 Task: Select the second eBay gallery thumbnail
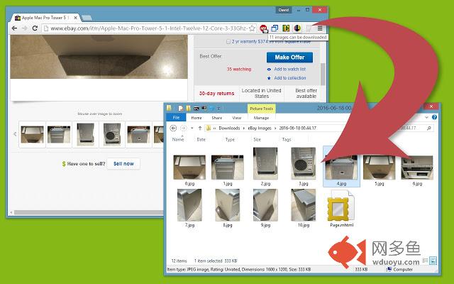pyautogui.click(x=59, y=134)
